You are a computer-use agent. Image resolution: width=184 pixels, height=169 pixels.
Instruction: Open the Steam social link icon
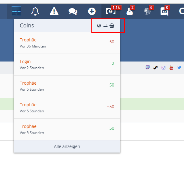point(155,68)
